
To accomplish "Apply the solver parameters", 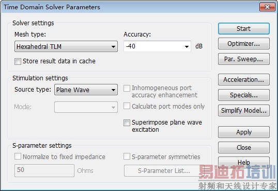I will tap(244, 132).
